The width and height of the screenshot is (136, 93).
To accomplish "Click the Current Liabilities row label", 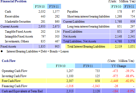I will [x=86, y=21].
